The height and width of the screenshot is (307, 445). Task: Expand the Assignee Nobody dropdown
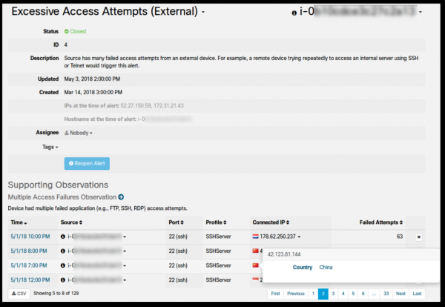(79, 133)
